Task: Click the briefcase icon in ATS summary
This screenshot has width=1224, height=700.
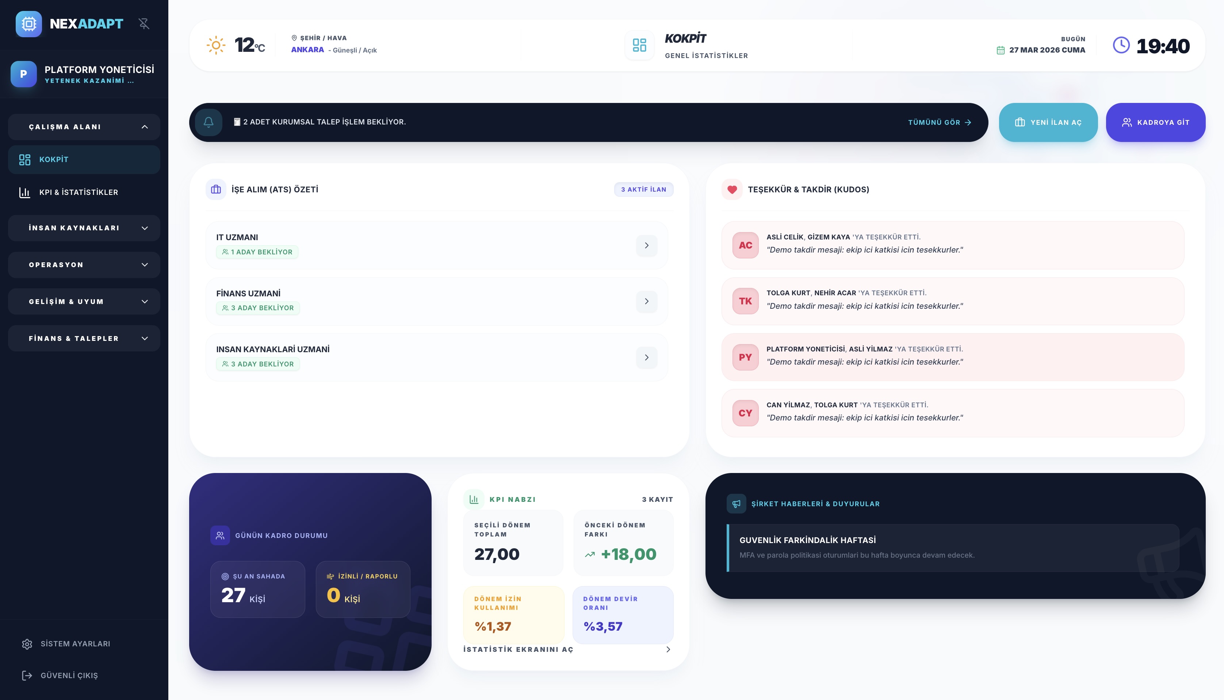Action: pyautogui.click(x=216, y=189)
